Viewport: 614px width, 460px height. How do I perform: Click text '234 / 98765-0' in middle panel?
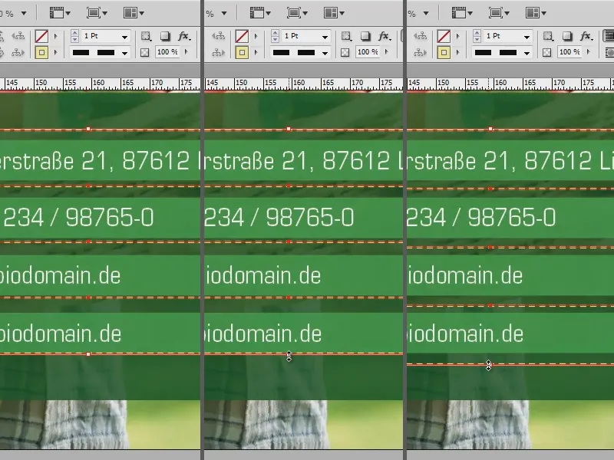coord(279,218)
